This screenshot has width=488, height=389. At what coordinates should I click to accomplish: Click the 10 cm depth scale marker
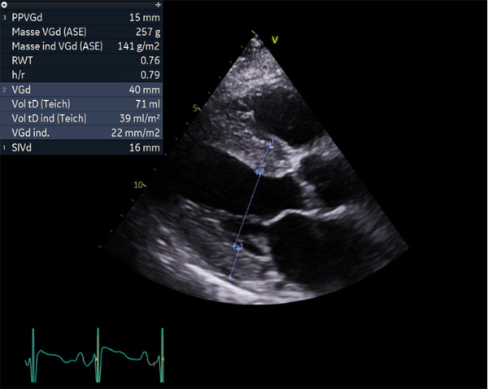point(138,185)
